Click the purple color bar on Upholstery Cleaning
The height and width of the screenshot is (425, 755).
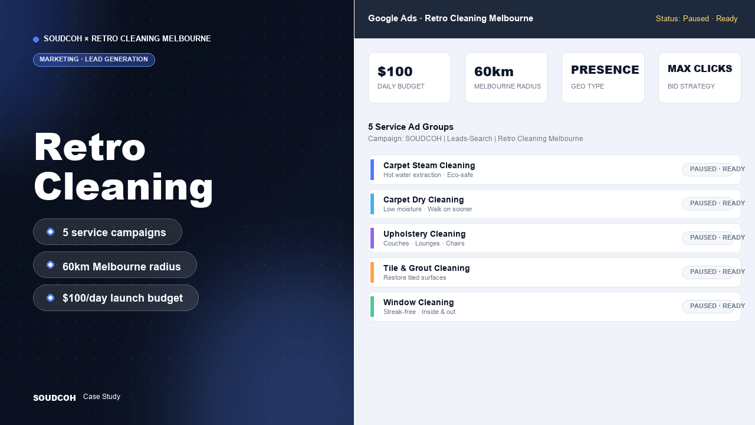pos(372,238)
